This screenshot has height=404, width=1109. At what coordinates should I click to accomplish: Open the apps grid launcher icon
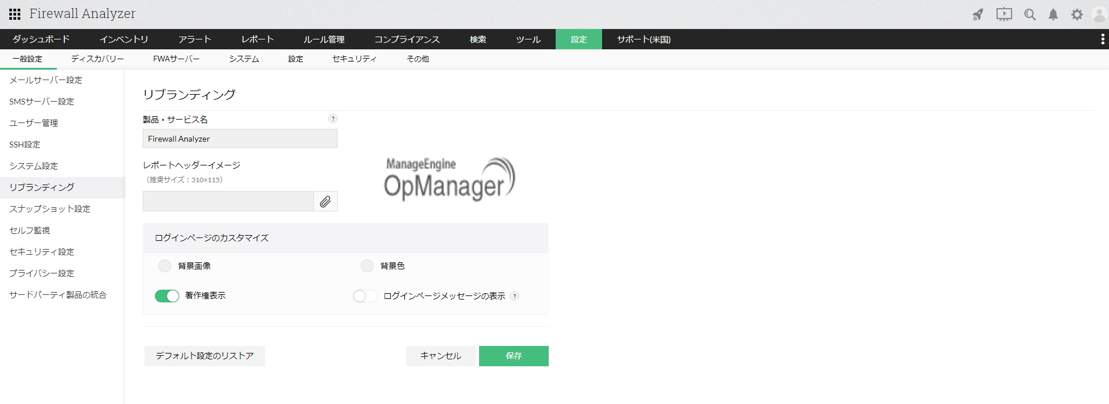[x=15, y=14]
